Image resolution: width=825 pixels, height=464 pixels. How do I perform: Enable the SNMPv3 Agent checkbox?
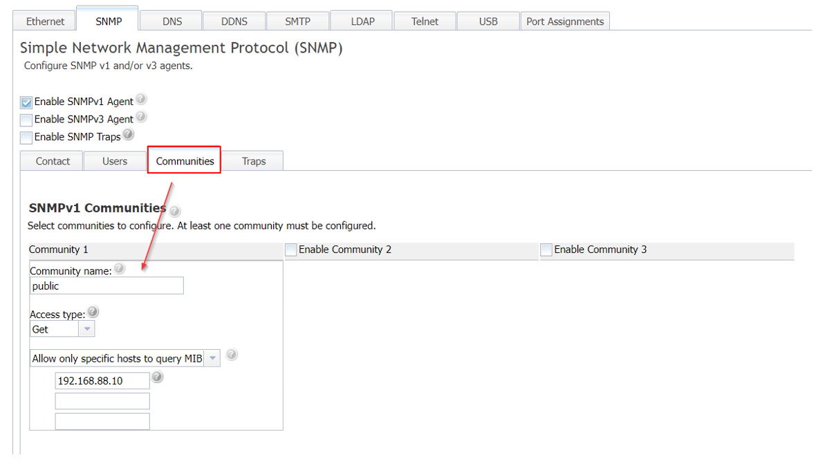pyautogui.click(x=26, y=119)
